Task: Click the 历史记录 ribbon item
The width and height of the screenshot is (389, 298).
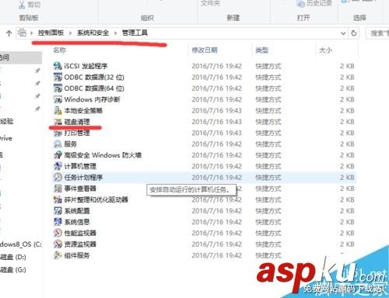Action: pyautogui.click(x=314, y=3)
